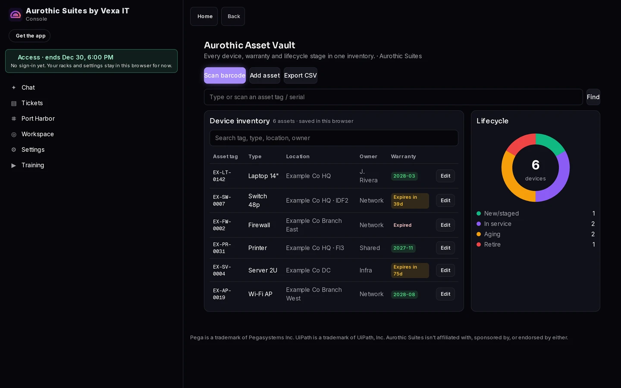Viewport: 621px width, 388px height.
Task: Click the Location column header
Action: (298, 156)
